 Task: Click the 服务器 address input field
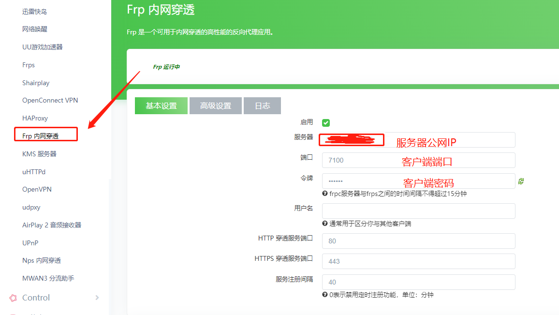click(x=419, y=140)
